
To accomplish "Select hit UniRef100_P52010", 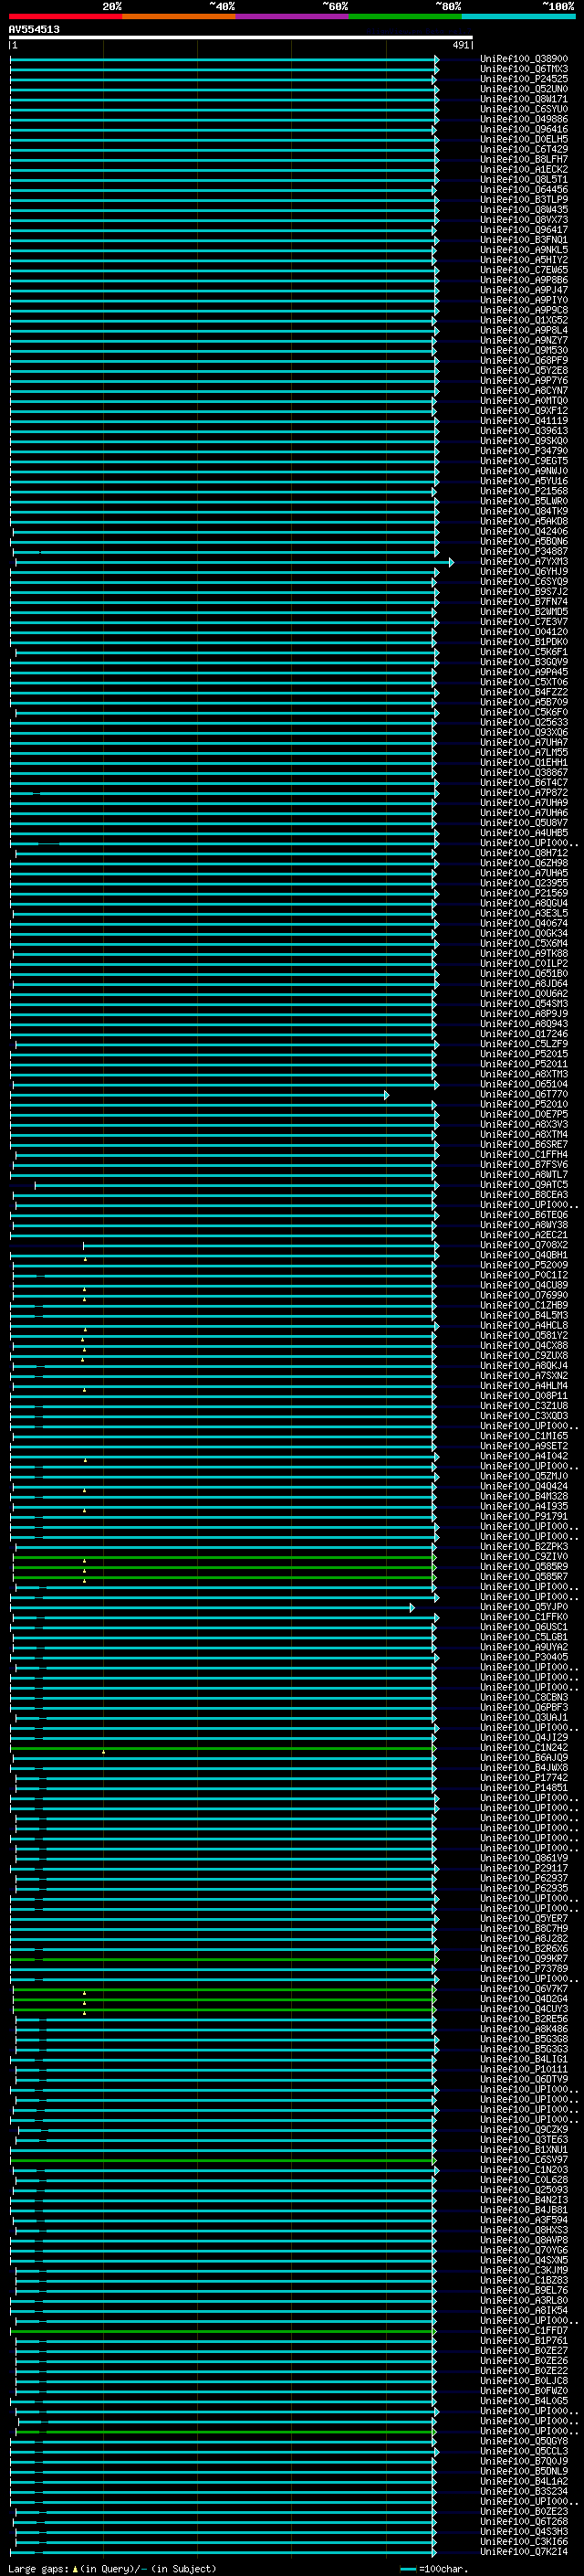I will click(x=523, y=1104).
